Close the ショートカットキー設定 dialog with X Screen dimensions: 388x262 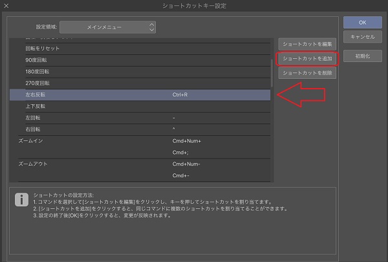coord(6,6)
